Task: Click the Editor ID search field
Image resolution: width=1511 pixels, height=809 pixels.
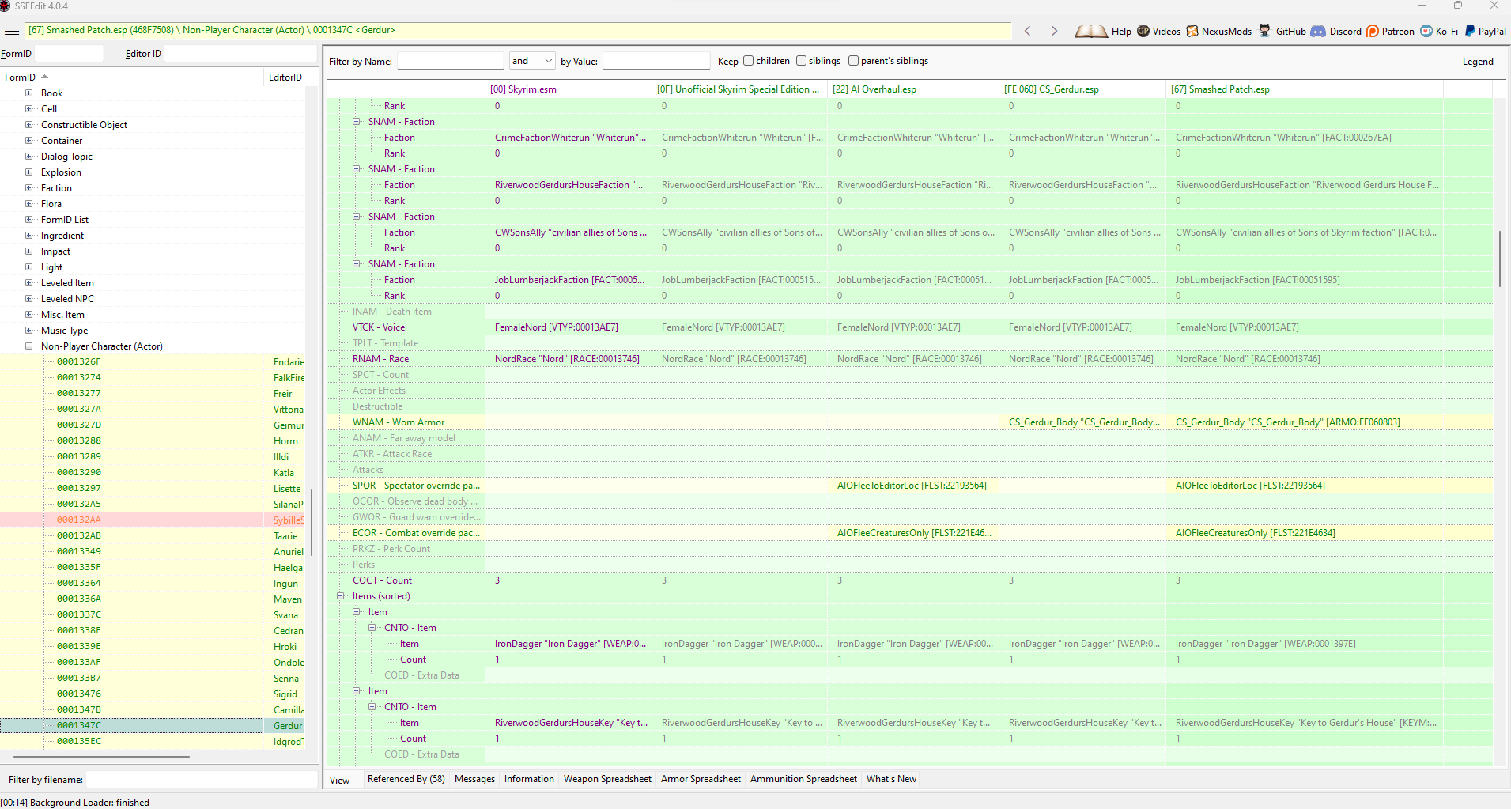Action: [x=240, y=53]
